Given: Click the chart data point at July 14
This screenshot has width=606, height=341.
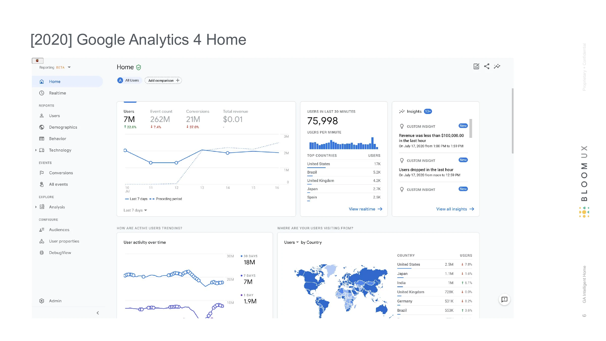Looking at the screenshot, I should (228, 153).
